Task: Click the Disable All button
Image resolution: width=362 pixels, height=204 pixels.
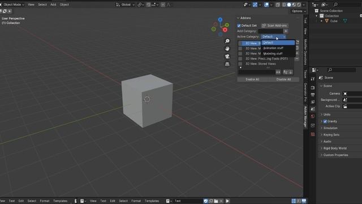Action: coord(283,79)
